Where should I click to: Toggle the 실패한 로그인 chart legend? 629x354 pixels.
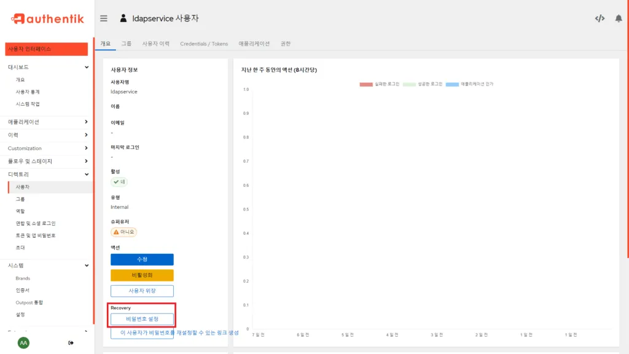[x=380, y=84]
